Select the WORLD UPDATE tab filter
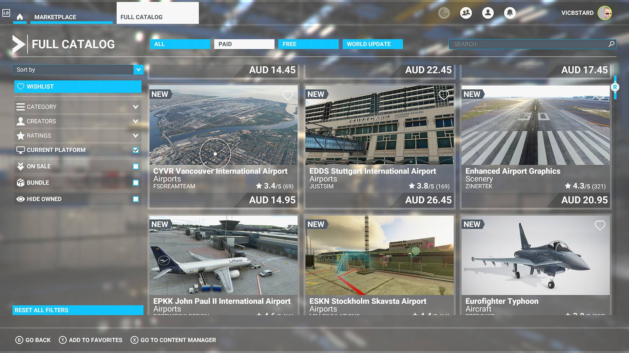The width and height of the screenshot is (629, 353). [x=369, y=44]
